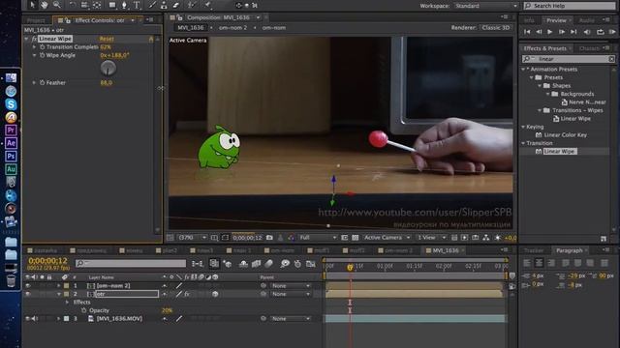Hide the MVI_1636.MOV layer
This screenshot has width=620, height=348.
28,318
